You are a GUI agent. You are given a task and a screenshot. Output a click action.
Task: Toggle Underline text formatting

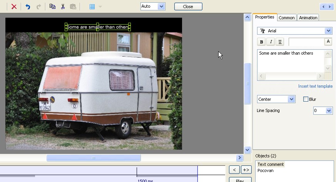(280, 42)
